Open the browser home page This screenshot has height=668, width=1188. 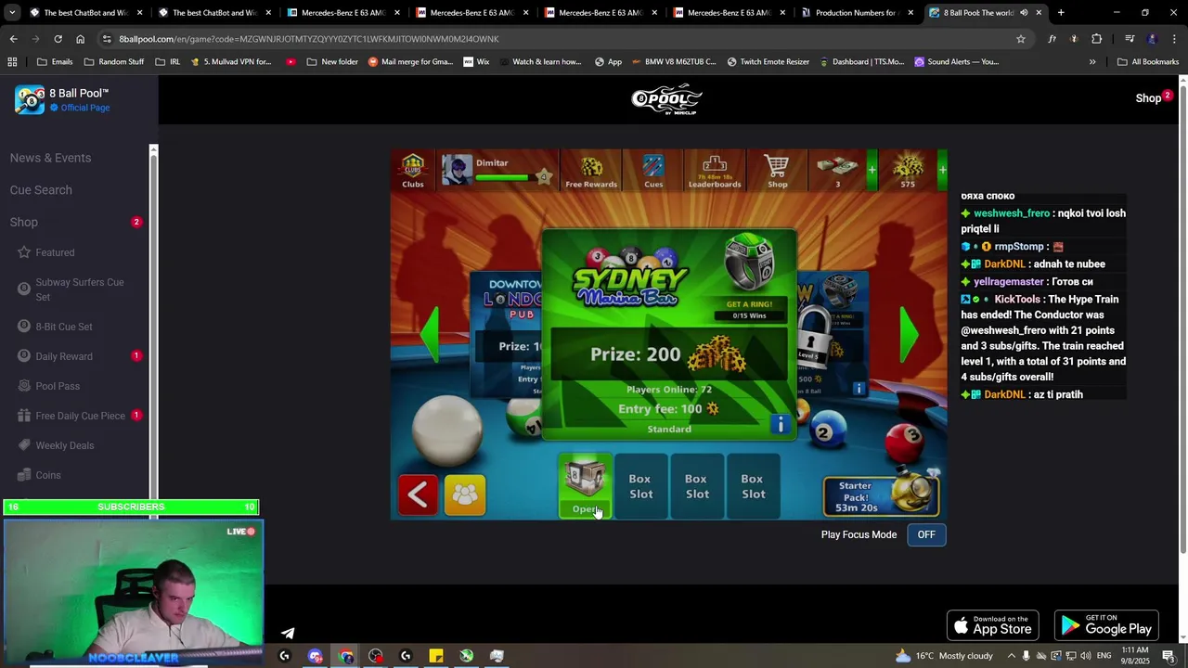pyautogui.click(x=80, y=39)
